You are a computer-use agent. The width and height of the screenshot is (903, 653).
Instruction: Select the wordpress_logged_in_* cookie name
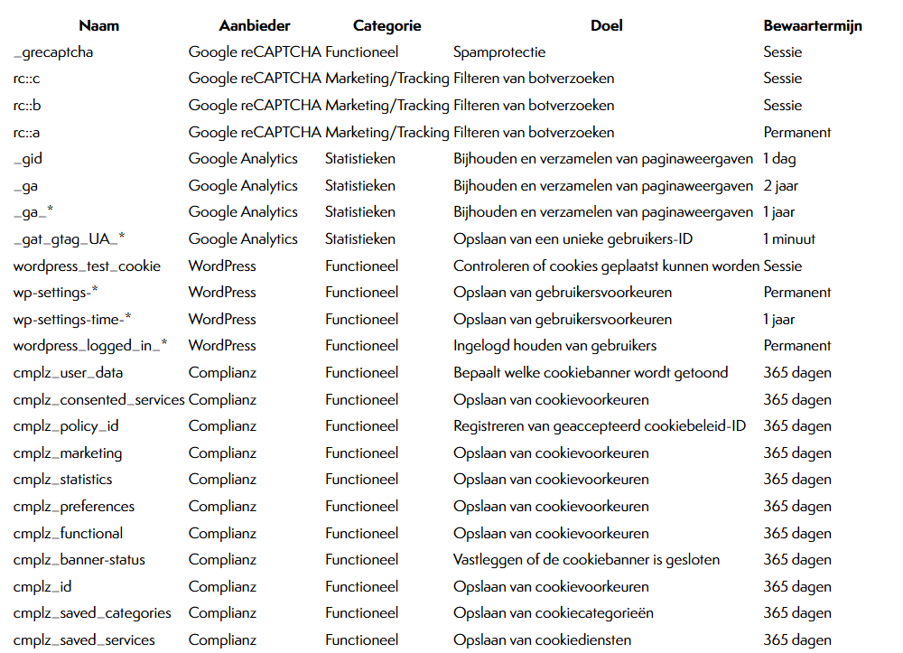point(89,346)
